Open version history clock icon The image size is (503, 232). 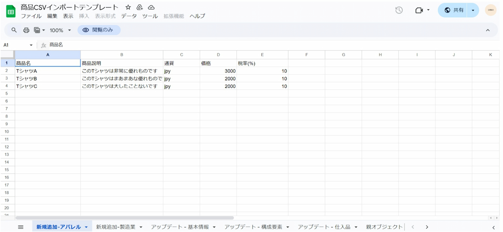[399, 10]
